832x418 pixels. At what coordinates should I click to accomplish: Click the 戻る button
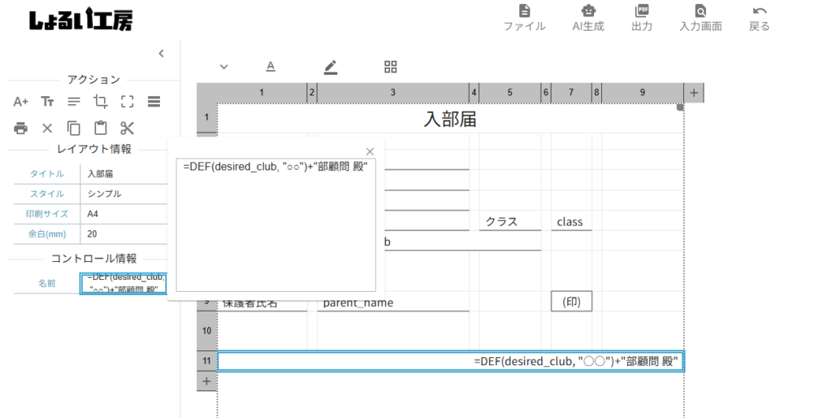tap(759, 18)
